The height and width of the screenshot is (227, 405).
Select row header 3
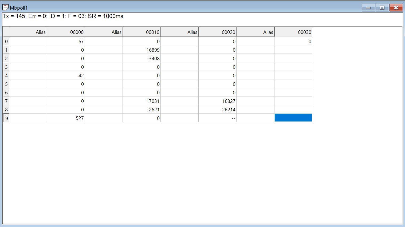[6, 67]
